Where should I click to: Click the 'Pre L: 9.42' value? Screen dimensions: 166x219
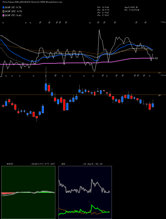click(103, 13)
